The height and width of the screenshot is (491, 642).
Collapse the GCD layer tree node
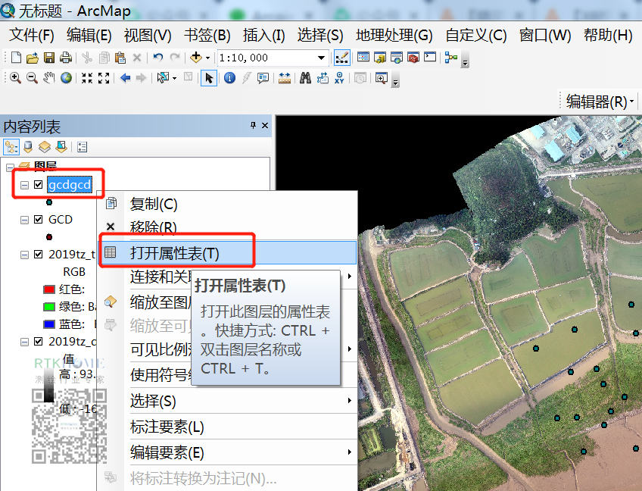(x=24, y=220)
